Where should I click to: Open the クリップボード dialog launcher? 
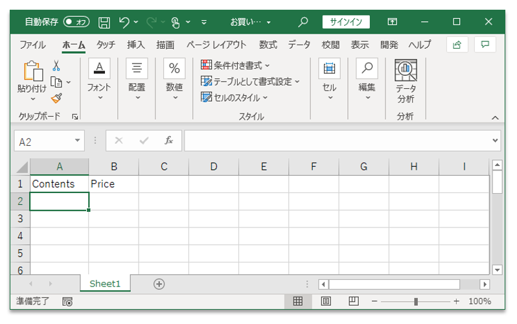tap(75, 117)
